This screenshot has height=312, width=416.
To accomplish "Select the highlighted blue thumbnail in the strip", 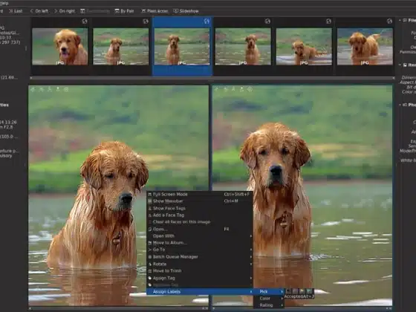I will click(182, 47).
